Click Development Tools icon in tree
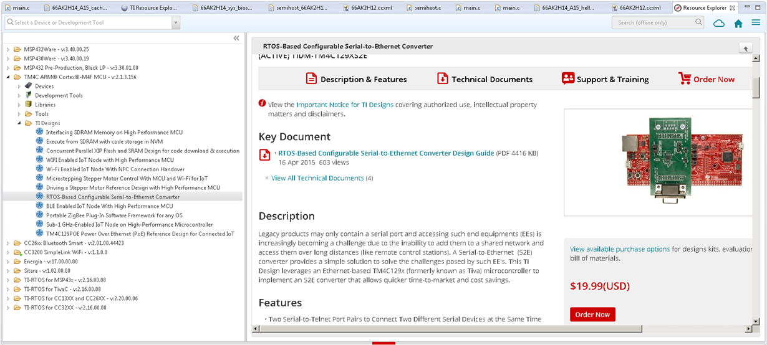The image size is (767, 345). 28,95
